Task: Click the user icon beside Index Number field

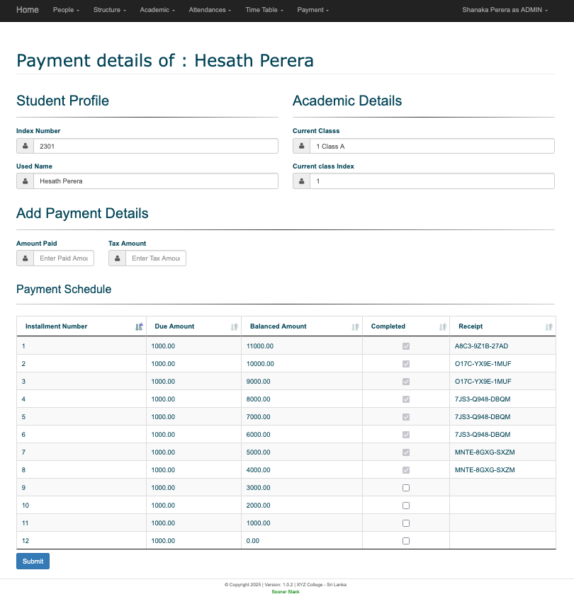Action: 26,146
